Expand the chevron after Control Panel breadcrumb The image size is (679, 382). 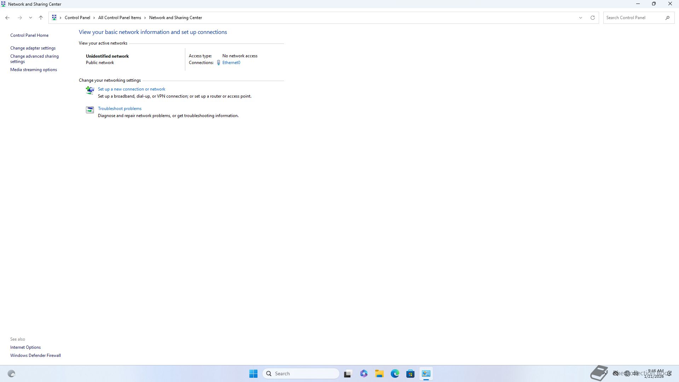(x=94, y=18)
